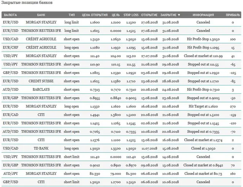Click closing date 14.08.2018

coord(170,157)
